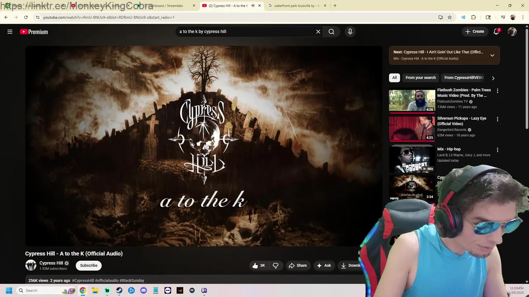Image resolution: width=529 pixels, height=297 pixels.
Task: Share the video
Action: [x=298, y=266]
